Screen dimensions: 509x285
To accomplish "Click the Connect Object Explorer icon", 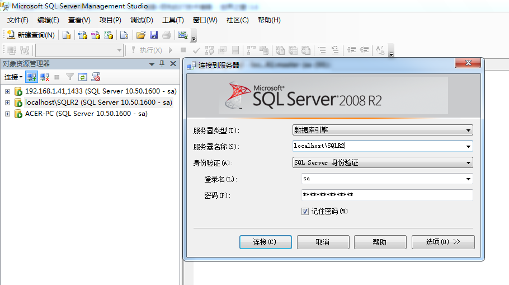I will (x=31, y=77).
